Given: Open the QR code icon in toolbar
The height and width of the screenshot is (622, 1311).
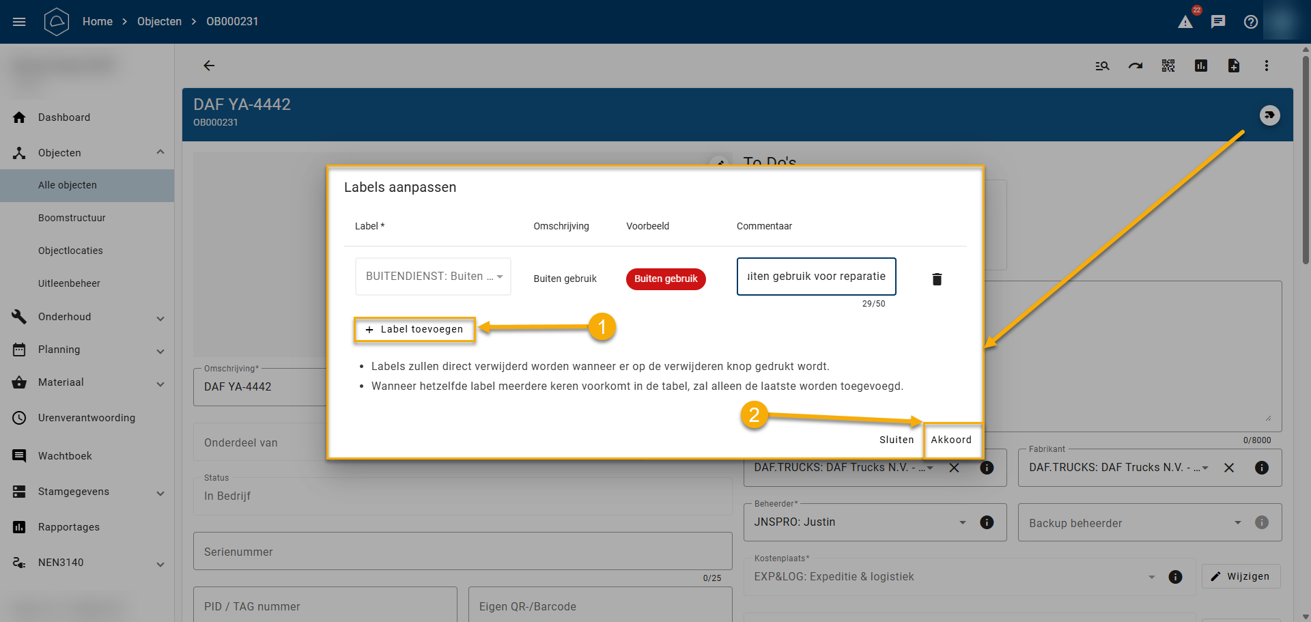Looking at the screenshot, I should (1168, 66).
